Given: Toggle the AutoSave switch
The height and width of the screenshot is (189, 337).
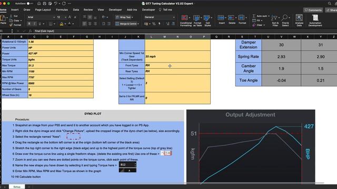Looking at the screenshot, I should [x=29, y=4].
